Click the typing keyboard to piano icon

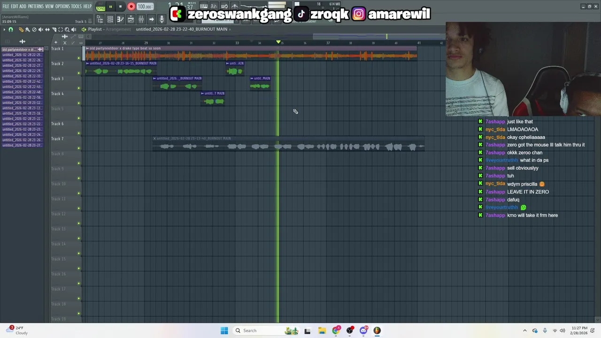point(204,6)
